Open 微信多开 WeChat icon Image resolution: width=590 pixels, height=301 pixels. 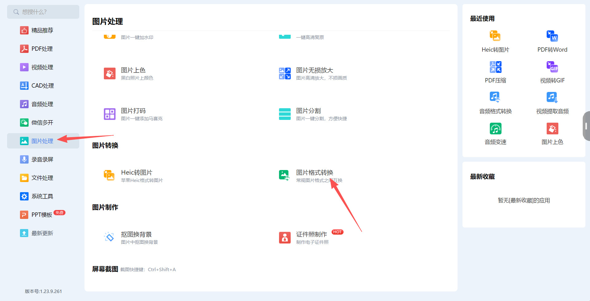(24, 123)
